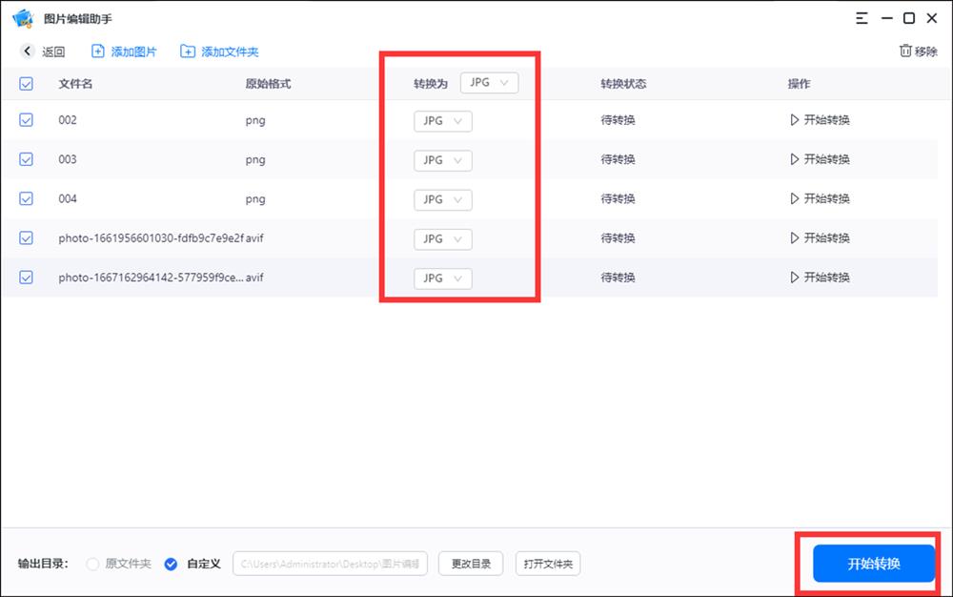953x597 pixels.
Task: Click the trash remove icon
Action: [x=904, y=51]
